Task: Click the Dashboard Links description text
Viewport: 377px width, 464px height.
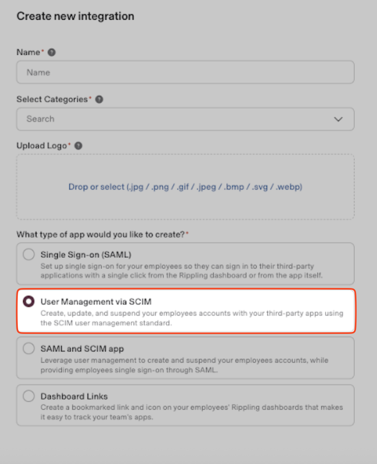Action: (x=191, y=412)
